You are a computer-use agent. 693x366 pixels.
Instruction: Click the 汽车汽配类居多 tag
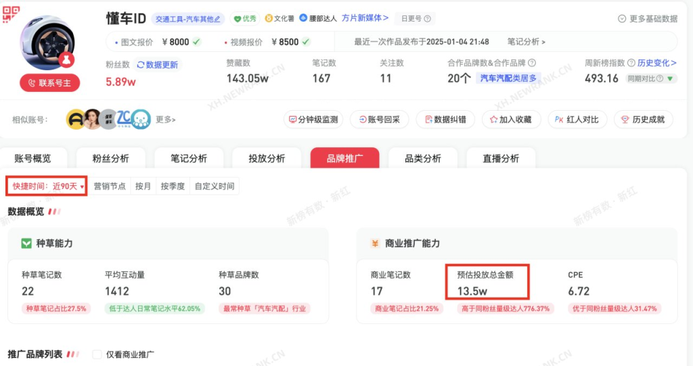pyautogui.click(x=508, y=78)
